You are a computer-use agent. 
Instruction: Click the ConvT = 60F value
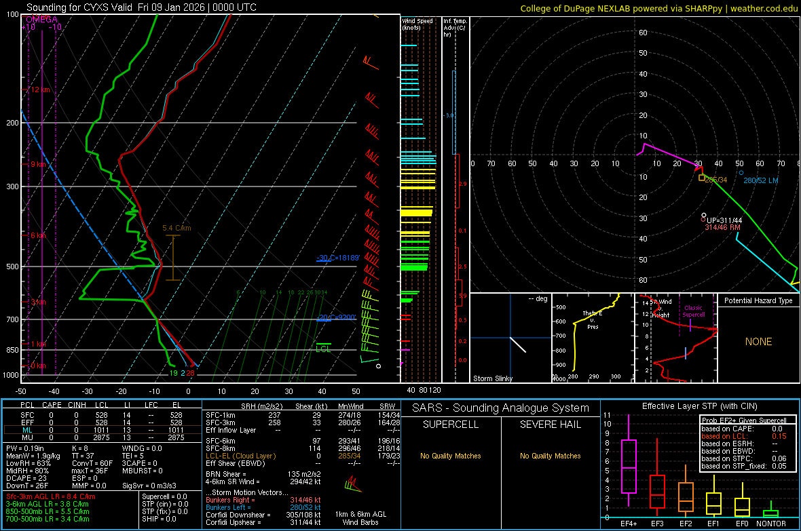(x=92, y=464)
